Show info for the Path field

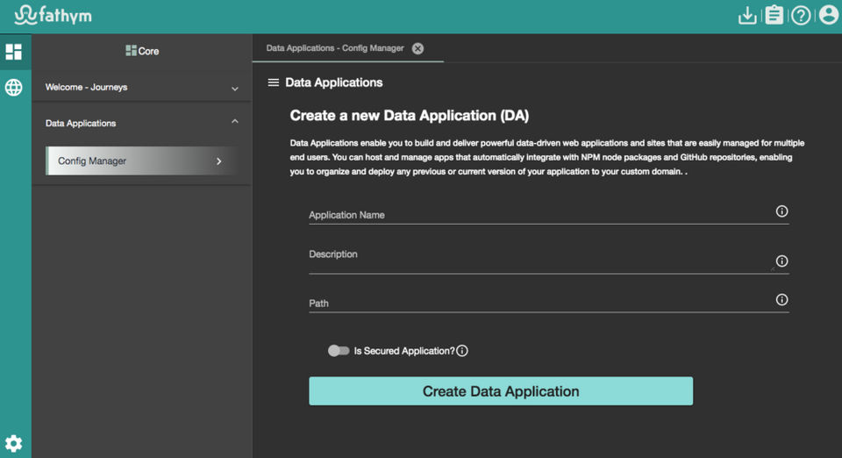click(x=782, y=300)
